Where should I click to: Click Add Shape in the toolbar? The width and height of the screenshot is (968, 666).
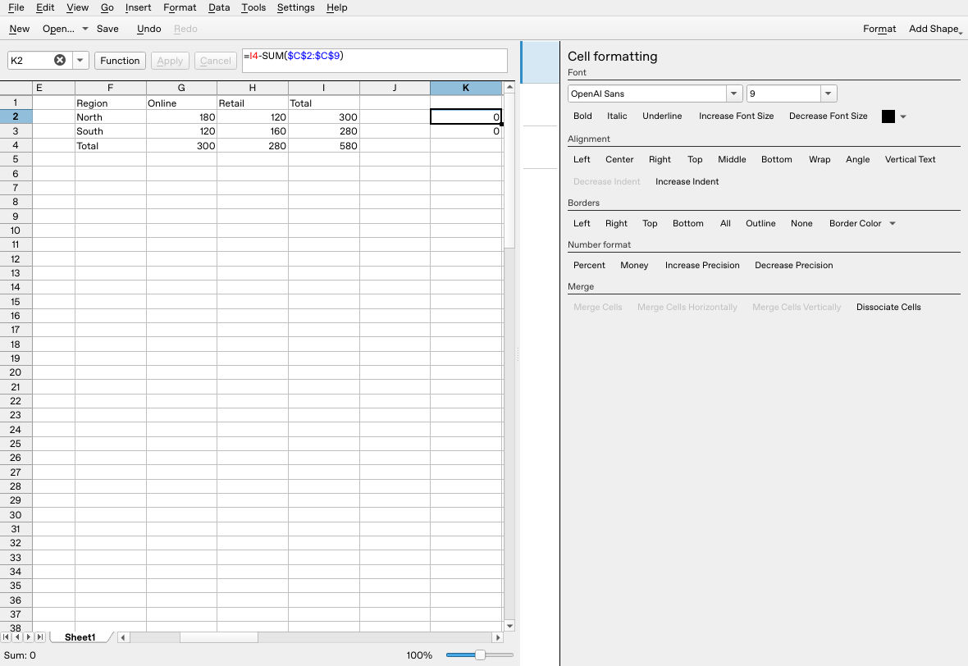click(934, 29)
